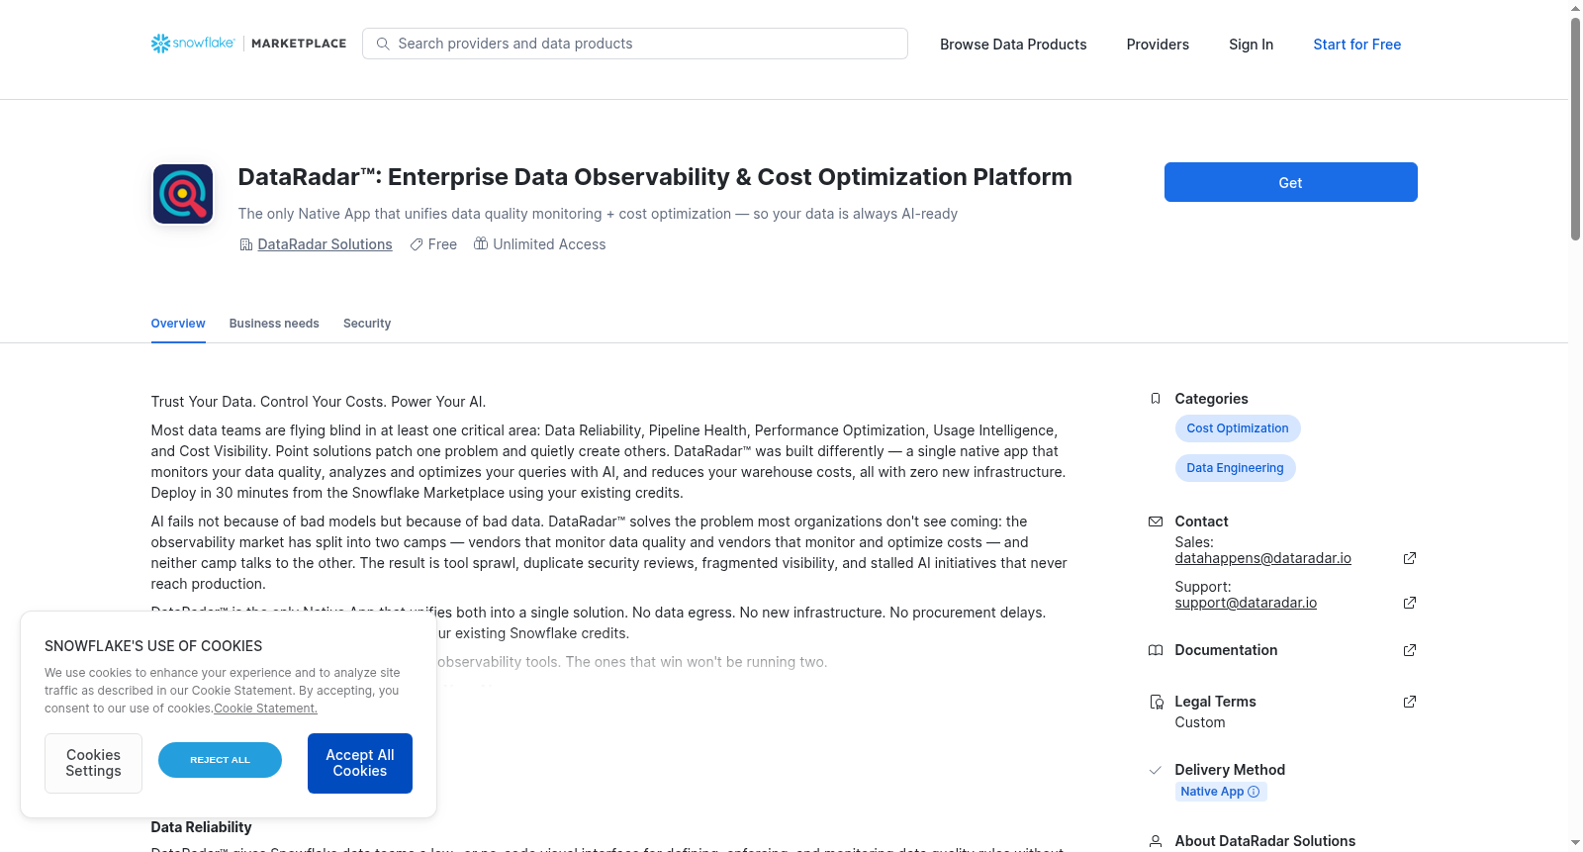Click Reject All cookies button
The height and width of the screenshot is (852, 1583).
[x=220, y=760]
